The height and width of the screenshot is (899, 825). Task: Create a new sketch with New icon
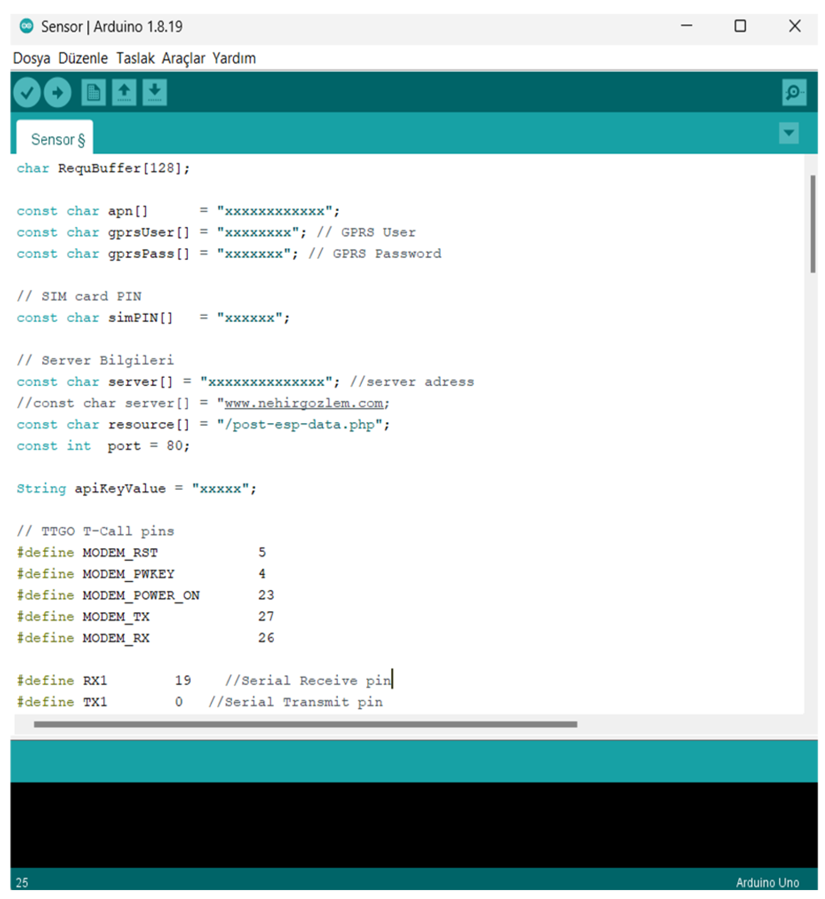pos(93,92)
